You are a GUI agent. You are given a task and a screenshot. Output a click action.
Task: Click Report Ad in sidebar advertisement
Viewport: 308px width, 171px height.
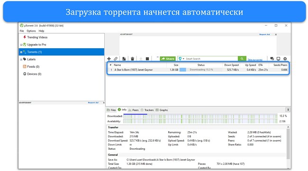[93, 102]
